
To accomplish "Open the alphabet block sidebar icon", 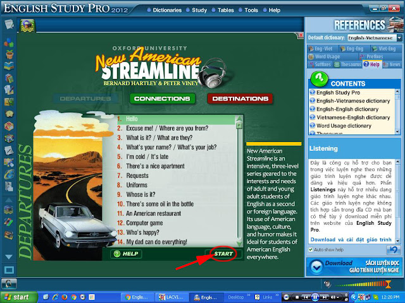I will point(9,126).
